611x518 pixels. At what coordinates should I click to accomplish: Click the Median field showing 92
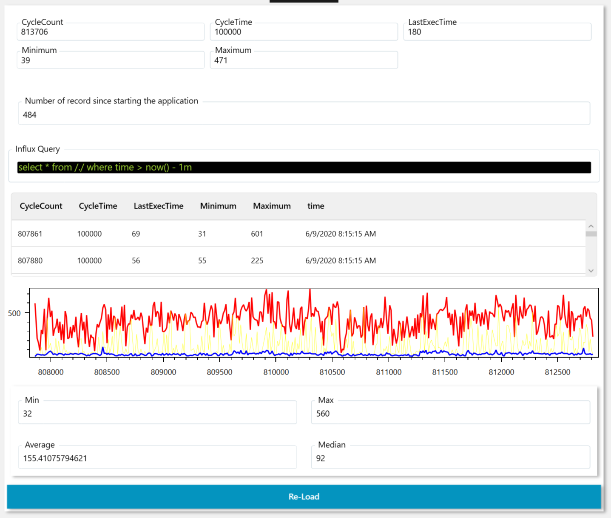click(x=451, y=458)
